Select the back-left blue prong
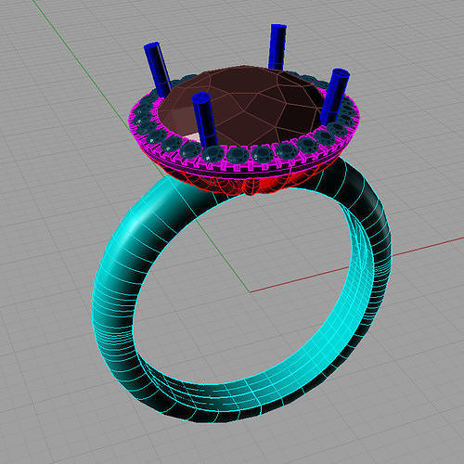The height and width of the screenshot is (464, 464). 157,69
